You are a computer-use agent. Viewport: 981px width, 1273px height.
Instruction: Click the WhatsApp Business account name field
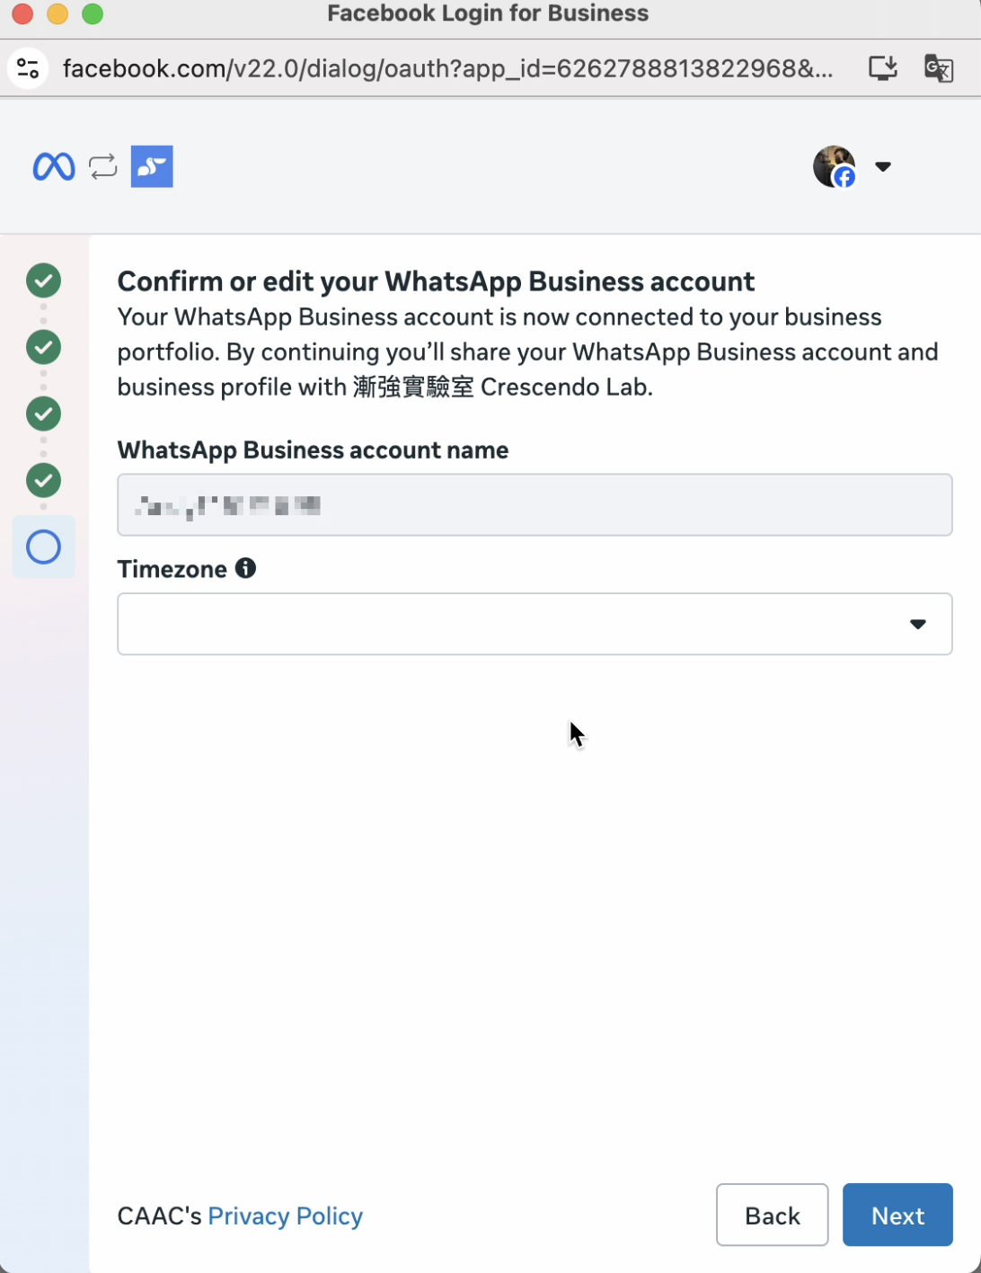[535, 504]
